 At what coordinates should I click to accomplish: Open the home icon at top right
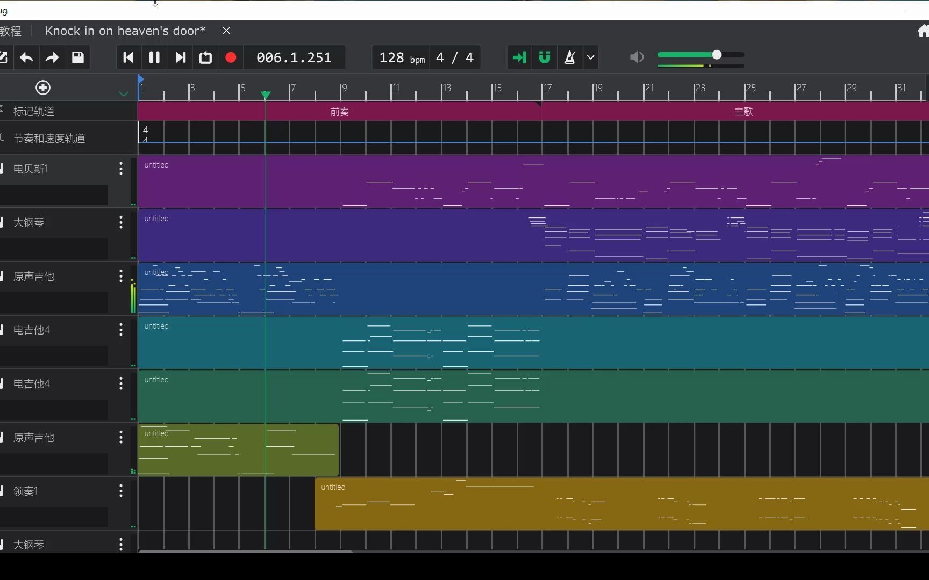coord(923,31)
